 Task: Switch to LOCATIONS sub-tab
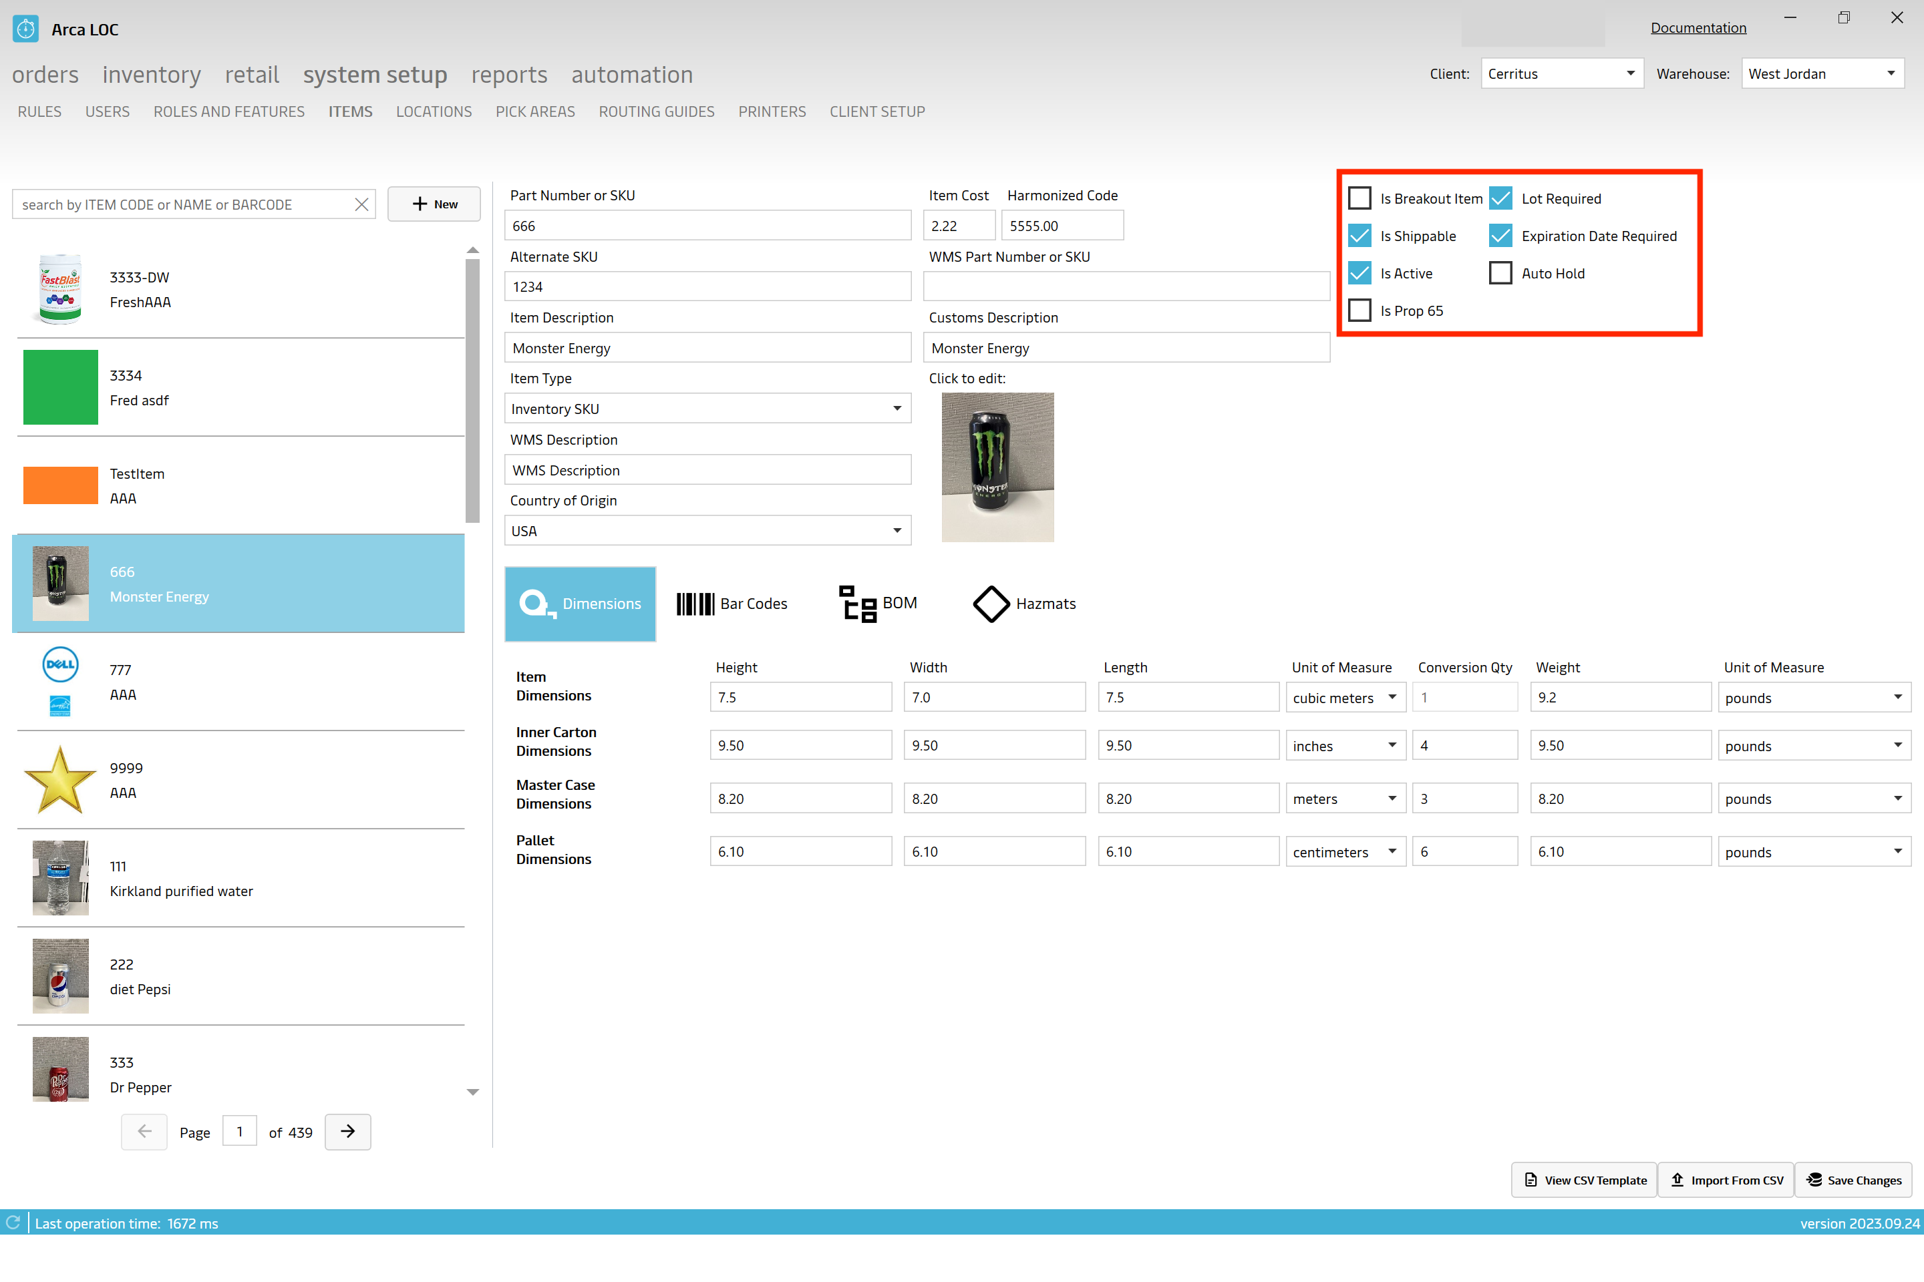(434, 112)
